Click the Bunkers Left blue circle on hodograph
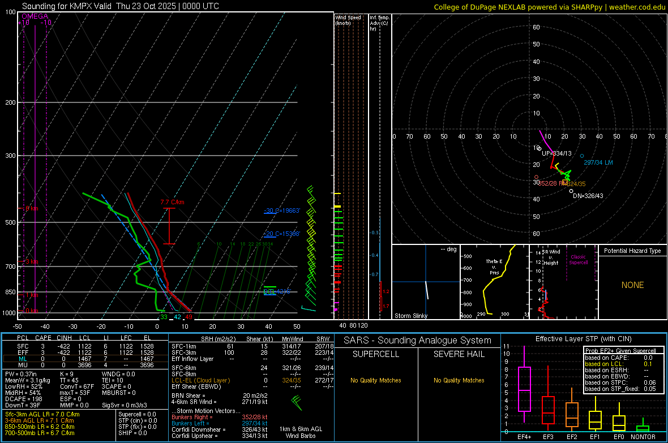 coord(582,156)
